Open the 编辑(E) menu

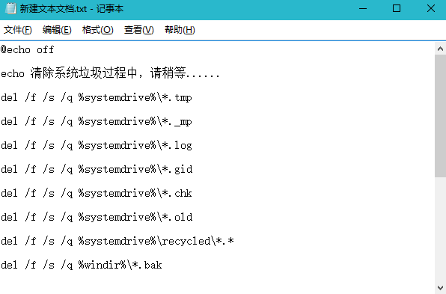(57, 30)
